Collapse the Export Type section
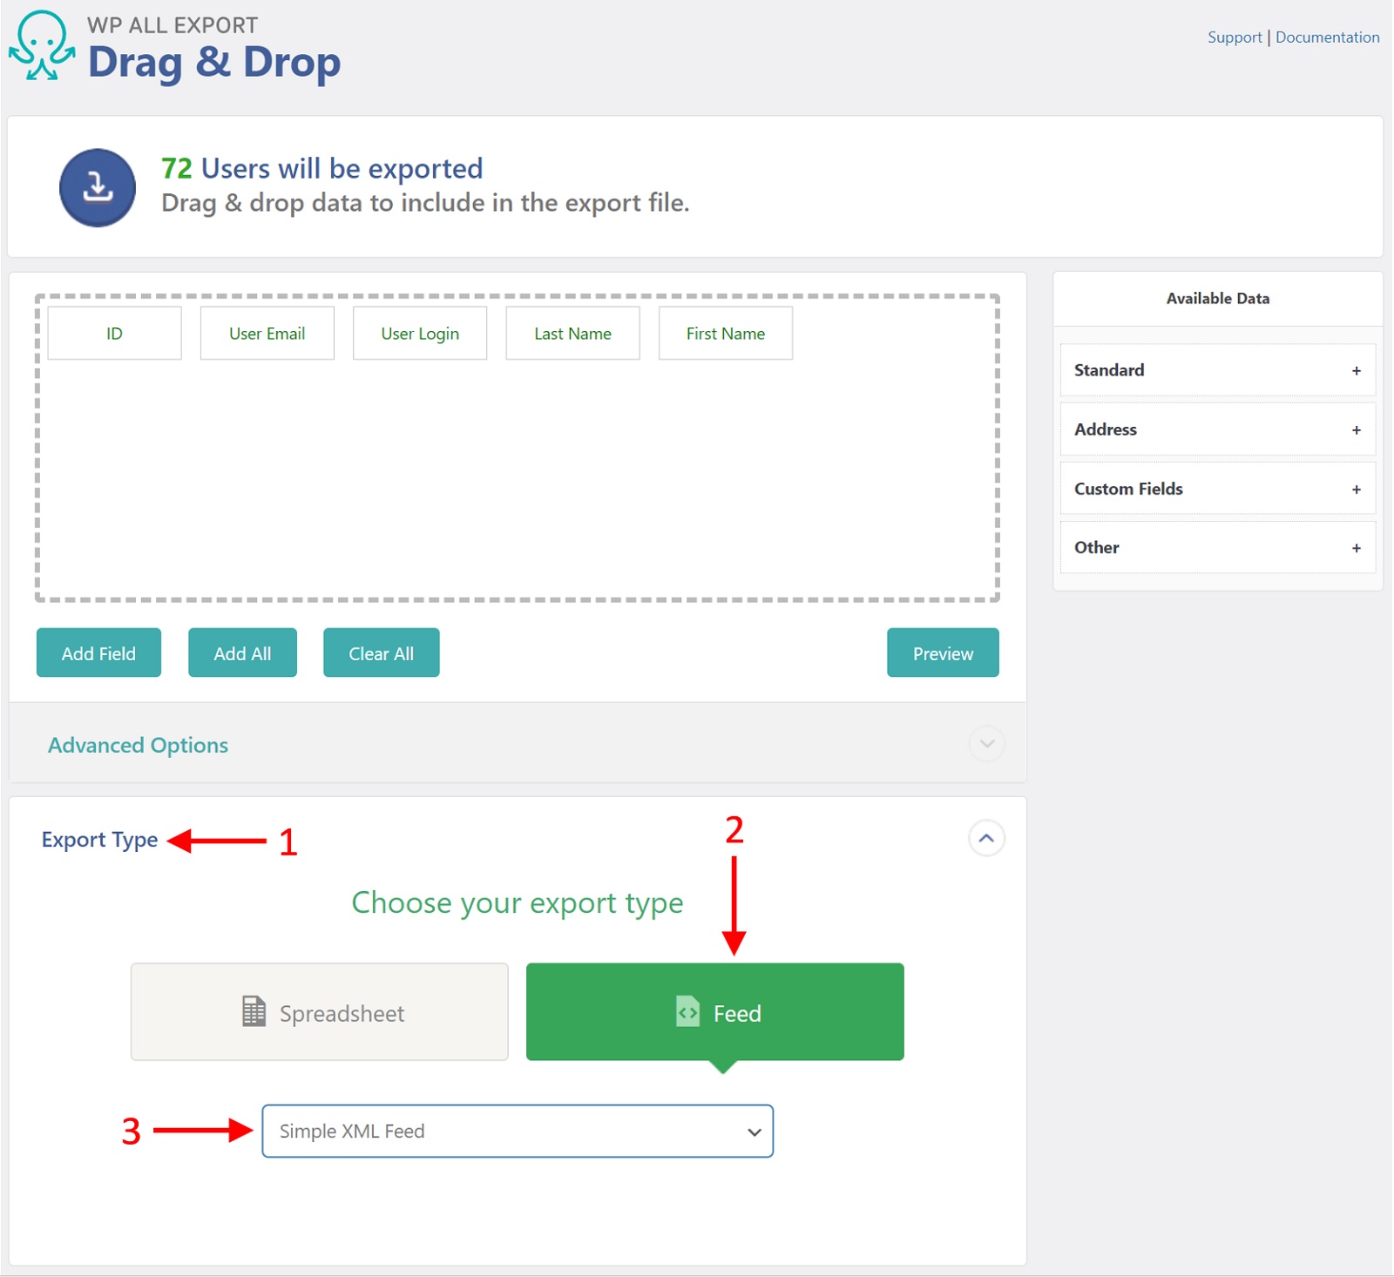This screenshot has width=1394, height=1277. point(985,839)
